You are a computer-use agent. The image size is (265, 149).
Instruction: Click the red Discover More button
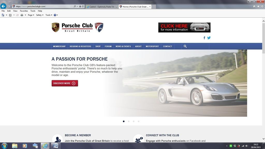click(65, 83)
